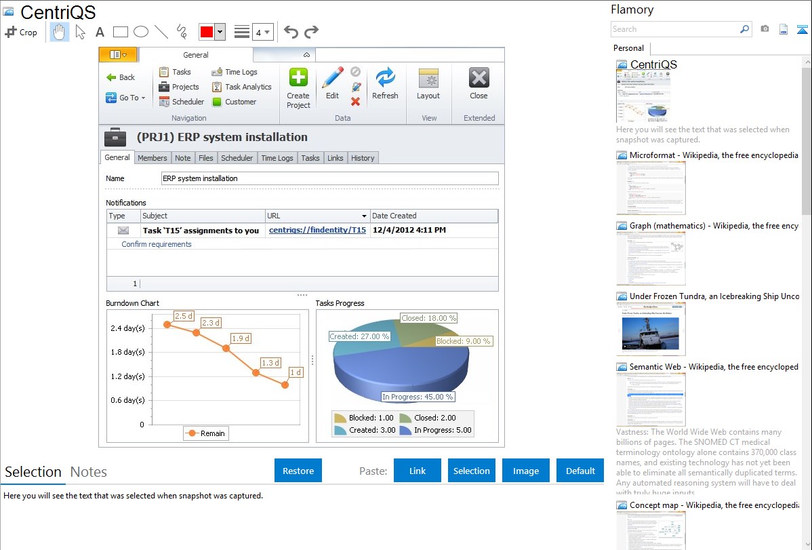Click the red color swatch
This screenshot has width=812, height=550.
(x=207, y=32)
